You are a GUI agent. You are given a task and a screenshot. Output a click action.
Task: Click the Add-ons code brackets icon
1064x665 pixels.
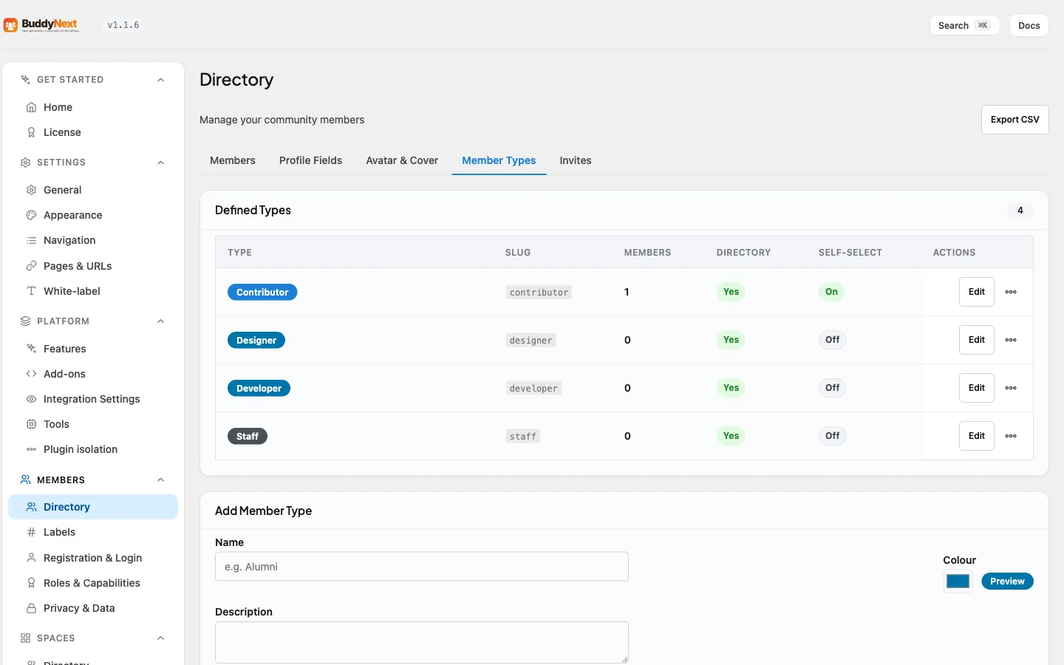click(31, 374)
